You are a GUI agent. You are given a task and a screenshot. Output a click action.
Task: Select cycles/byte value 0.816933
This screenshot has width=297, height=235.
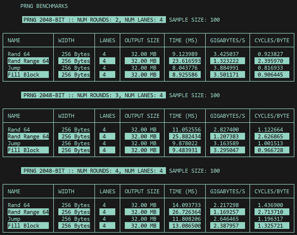coord(270,68)
